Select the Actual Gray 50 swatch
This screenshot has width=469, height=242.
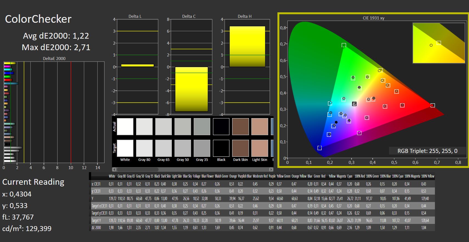tap(183, 127)
